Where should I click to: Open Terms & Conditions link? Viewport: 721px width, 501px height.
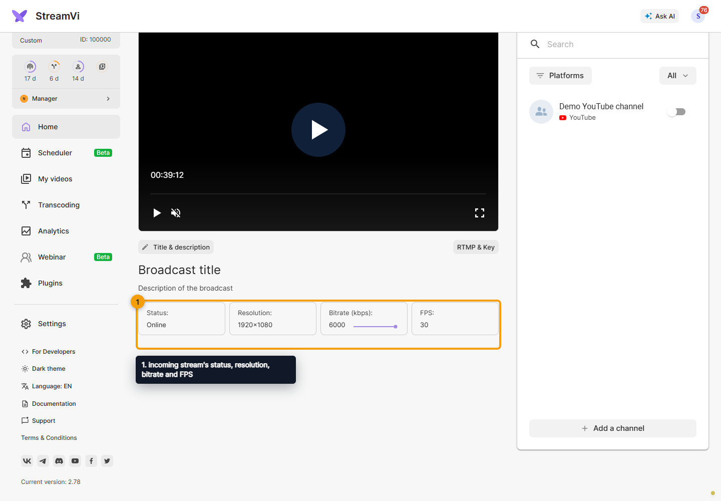(x=49, y=438)
